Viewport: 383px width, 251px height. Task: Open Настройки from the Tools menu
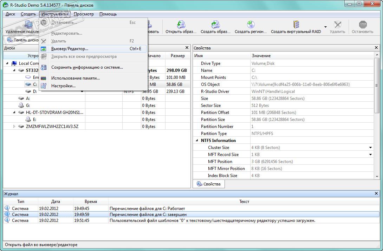click(x=63, y=86)
